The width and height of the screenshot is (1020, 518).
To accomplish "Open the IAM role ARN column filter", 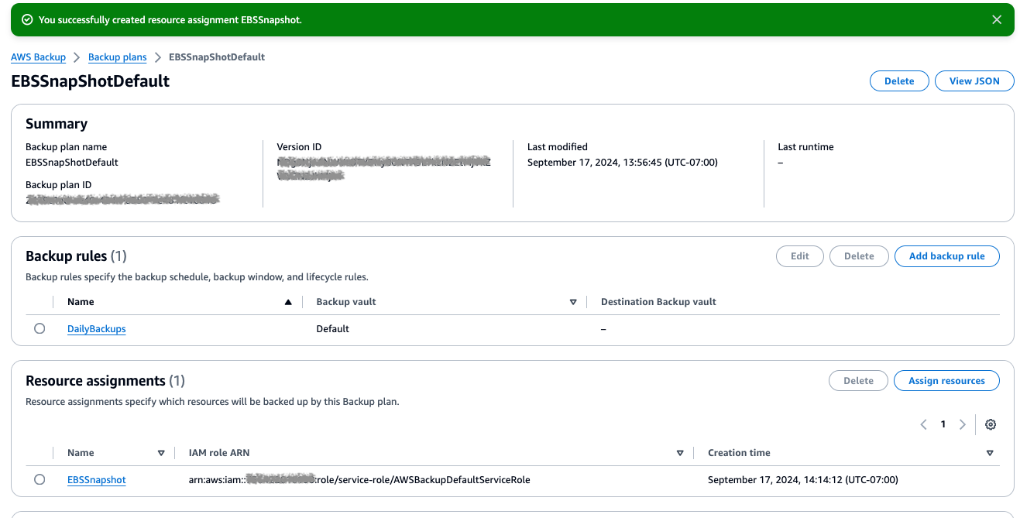I will pos(680,452).
